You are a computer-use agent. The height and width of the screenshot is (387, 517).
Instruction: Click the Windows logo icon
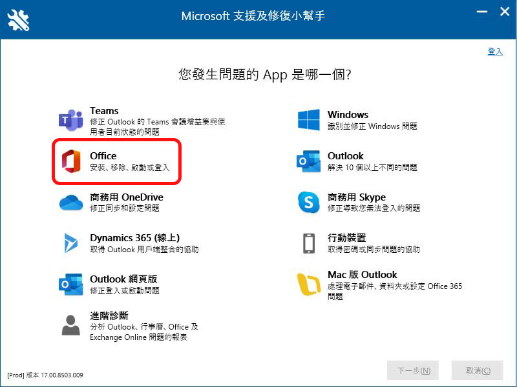point(309,120)
